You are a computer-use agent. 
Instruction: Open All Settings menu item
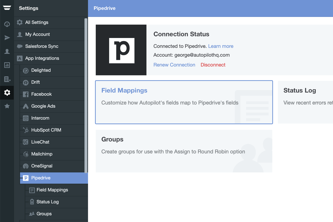click(49, 22)
